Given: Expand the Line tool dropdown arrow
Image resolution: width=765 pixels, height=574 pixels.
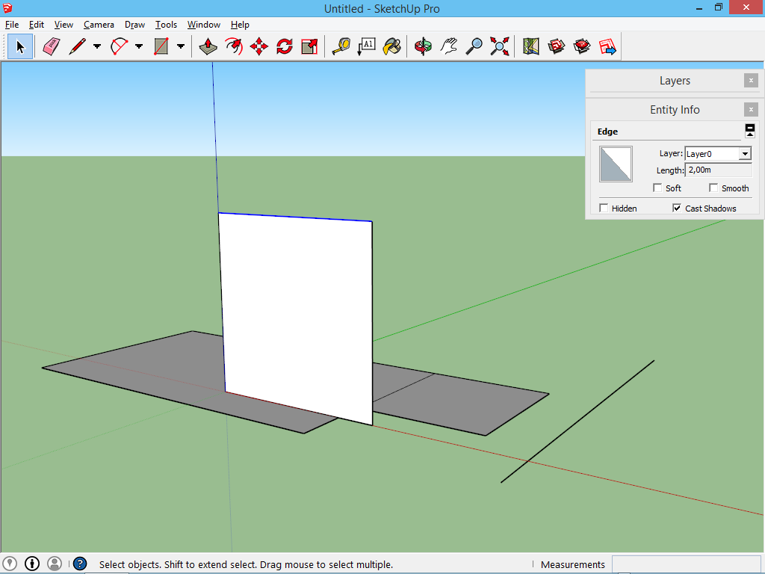Looking at the screenshot, I should (x=97, y=47).
